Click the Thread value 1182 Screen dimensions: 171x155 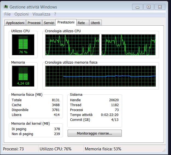115,105
